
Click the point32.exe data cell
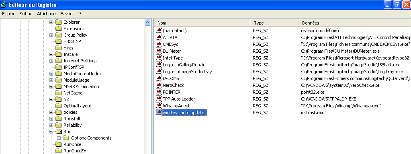(313, 92)
